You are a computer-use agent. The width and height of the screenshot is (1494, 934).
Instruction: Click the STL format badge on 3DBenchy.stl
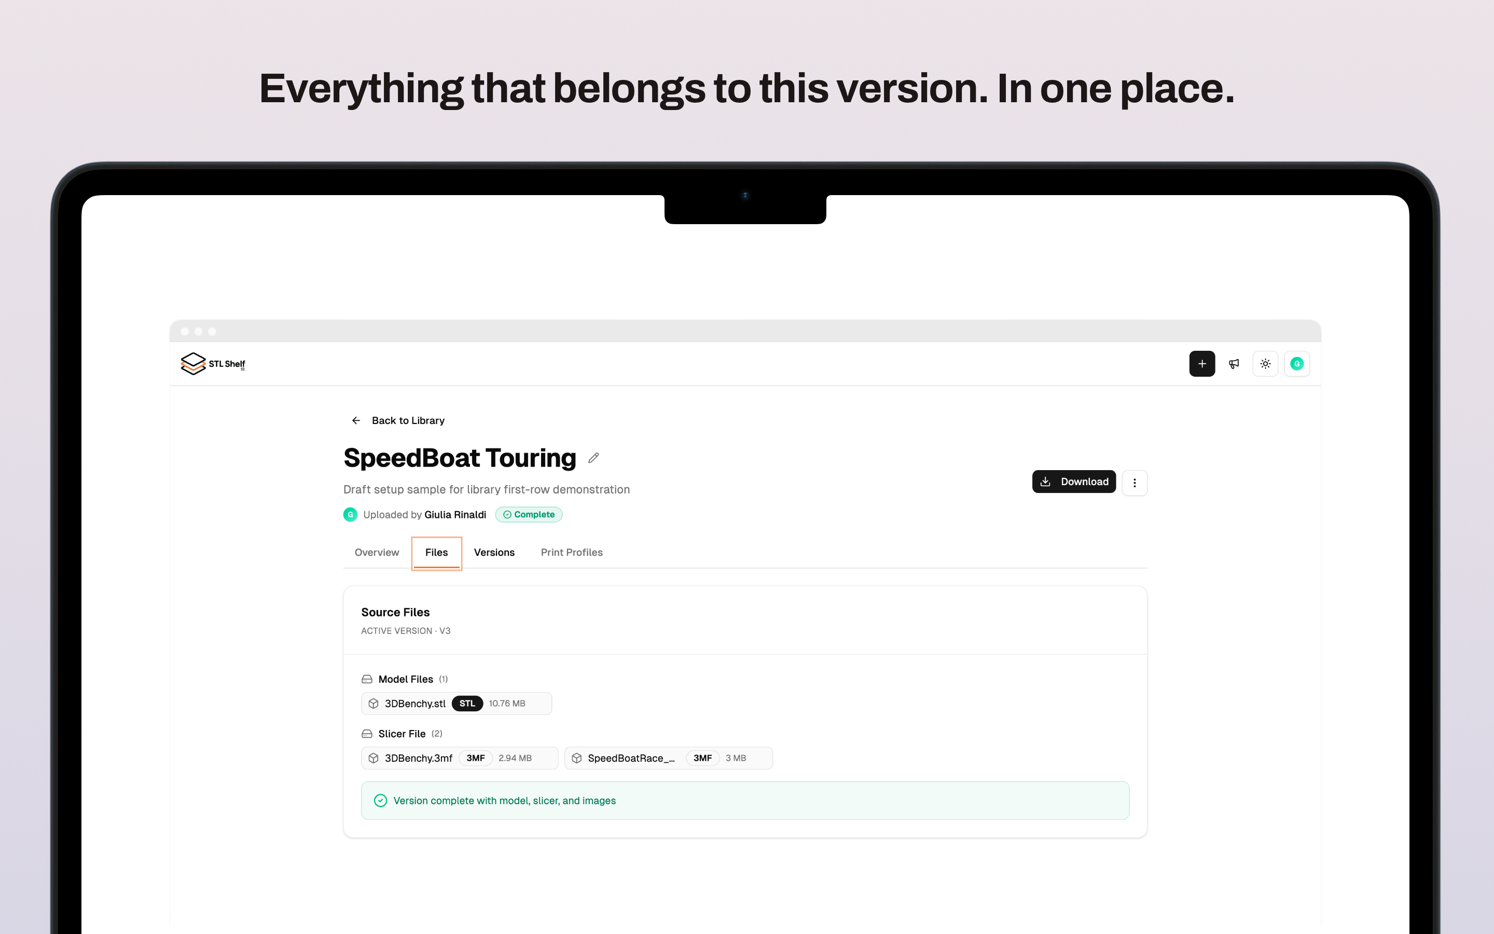pyautogui.click(x=467, y=704)
